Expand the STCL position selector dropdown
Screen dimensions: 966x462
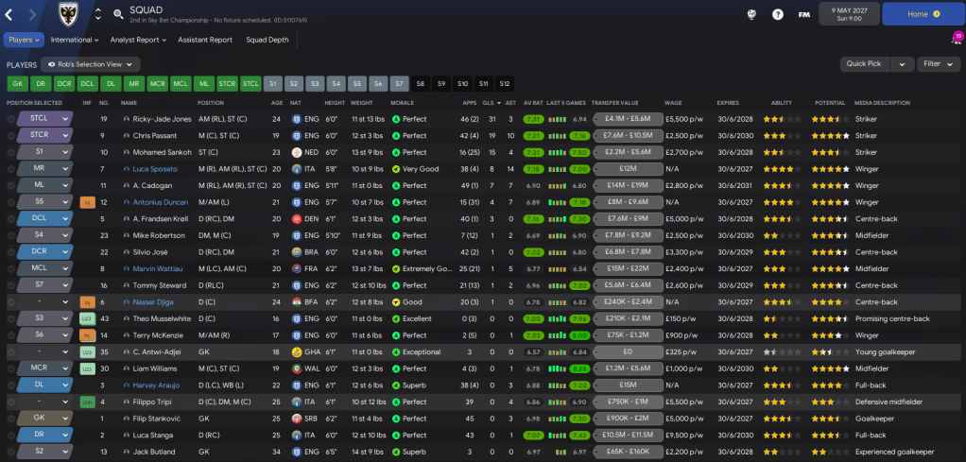click(x=65, y=119)
